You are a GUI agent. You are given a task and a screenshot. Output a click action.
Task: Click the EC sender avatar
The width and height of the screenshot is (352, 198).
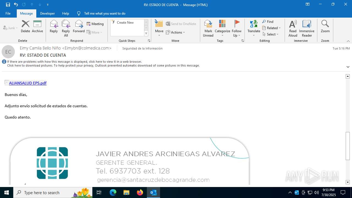[8, 52]
